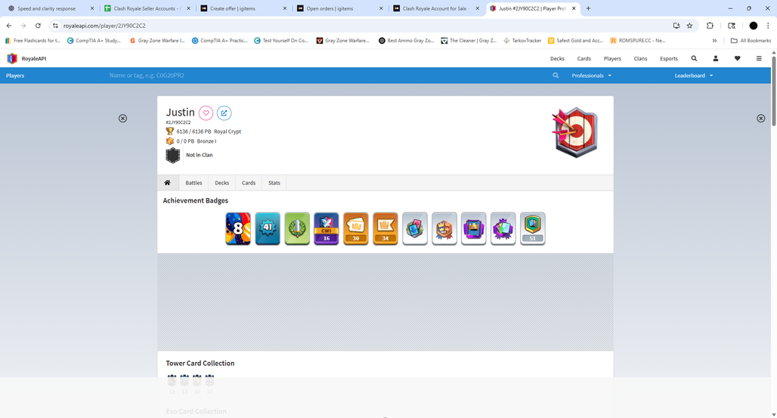Click the silver crown medal badge

444,228
